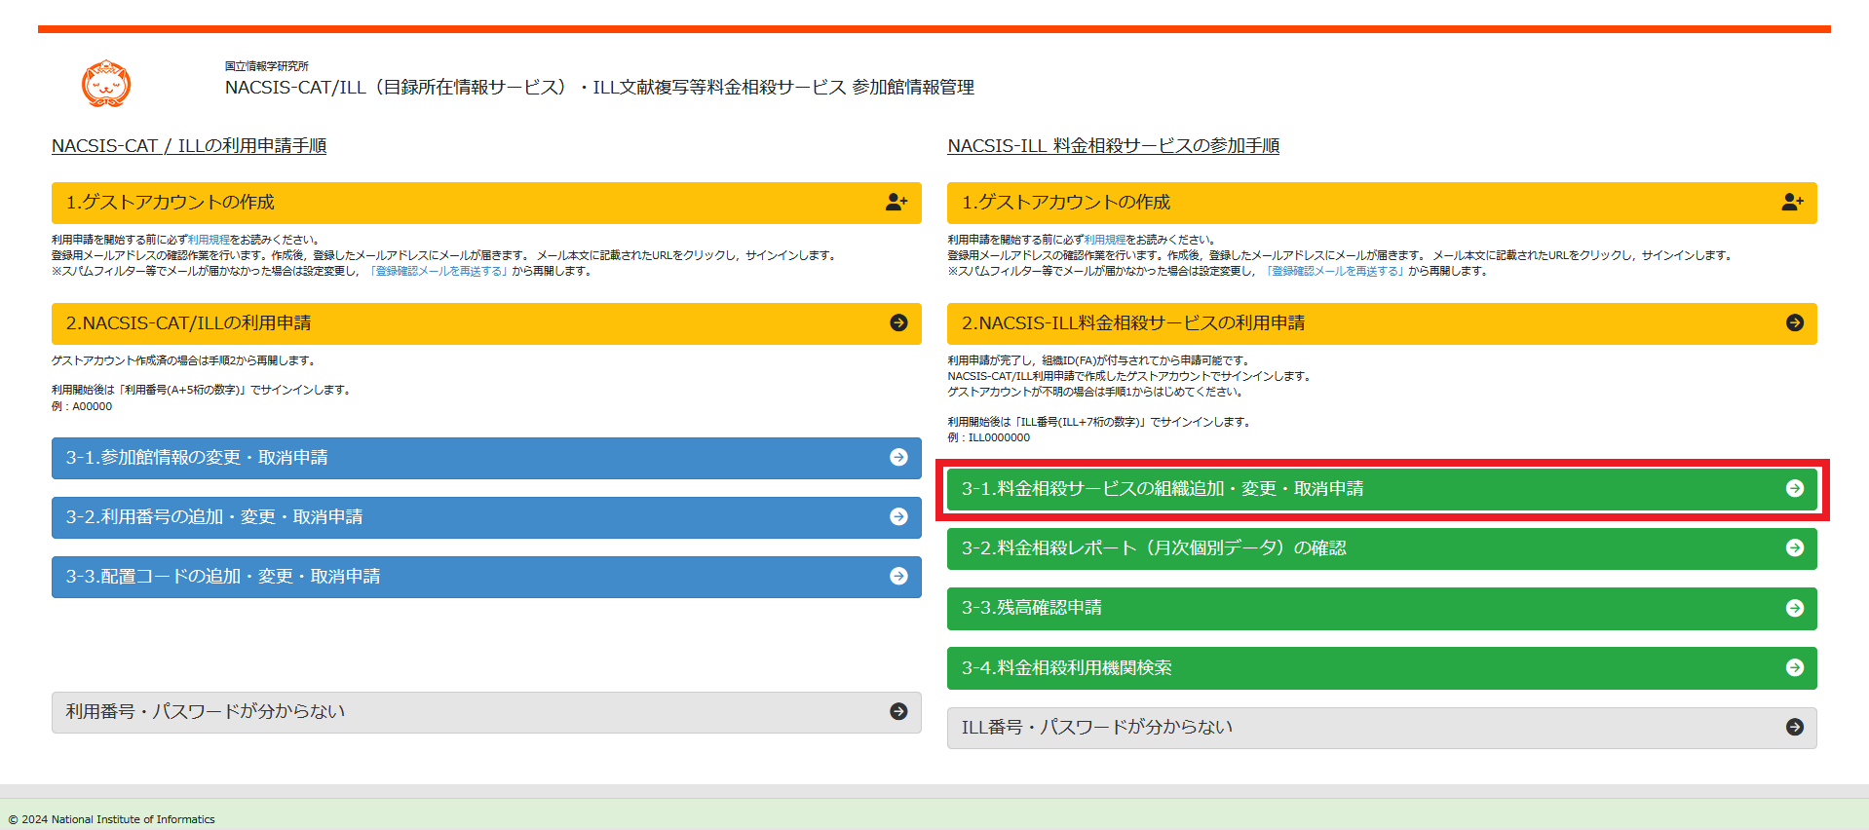Click arrow icon on NACSIS-ILL料金相殺サービスの利用申請 bar
1869x830 pixels.
click(x=1795, y=322)
